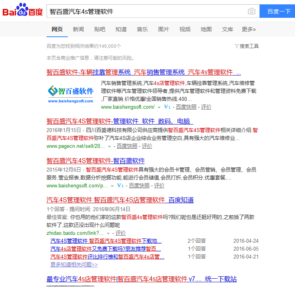Open camera image search icon
This screenshot has height=287, width=295.
coord(251,11)
